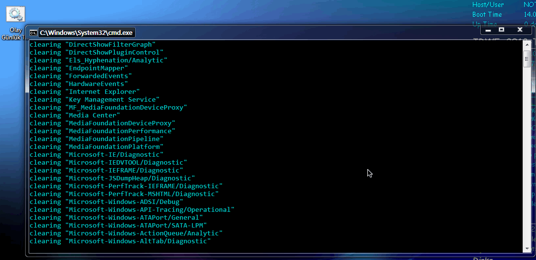Image resolution: width=536 pixels, height=260 pixels.
Task: Click the line clearing "Microsoft-Windows-API-Tracing/Operational"
Action: (132, 209)
